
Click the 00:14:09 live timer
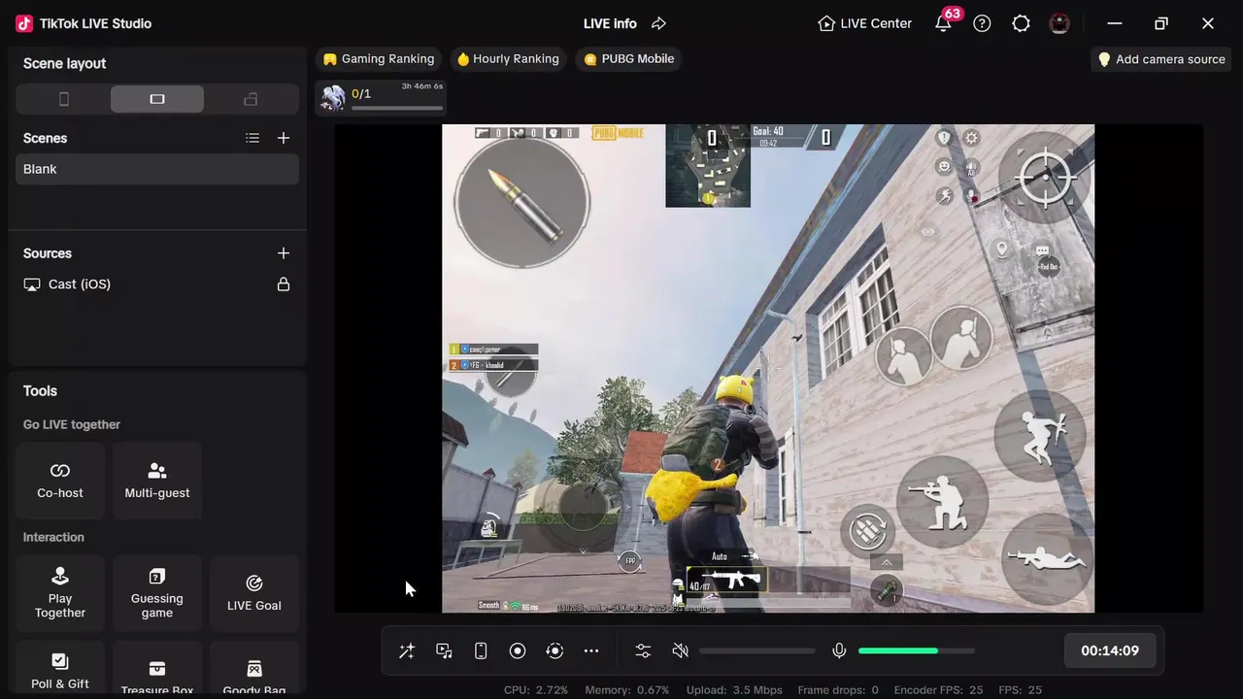(1110, 650)
